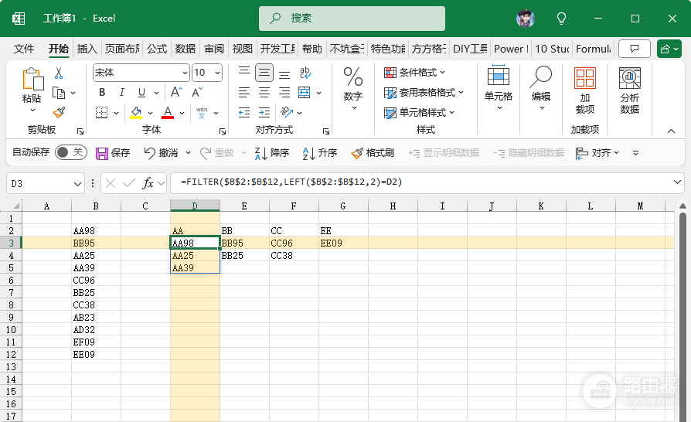Apply the red font color swatch
The width and height of the screenshot is (691, 422).
[168, 113]
